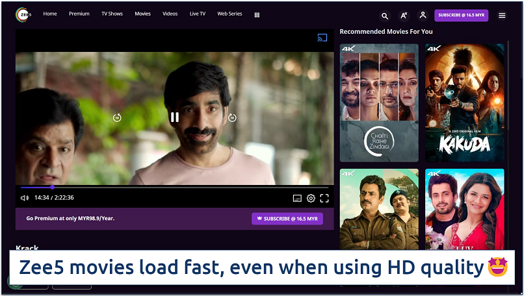Open the police officers movie poster

[x=379, y=209]
